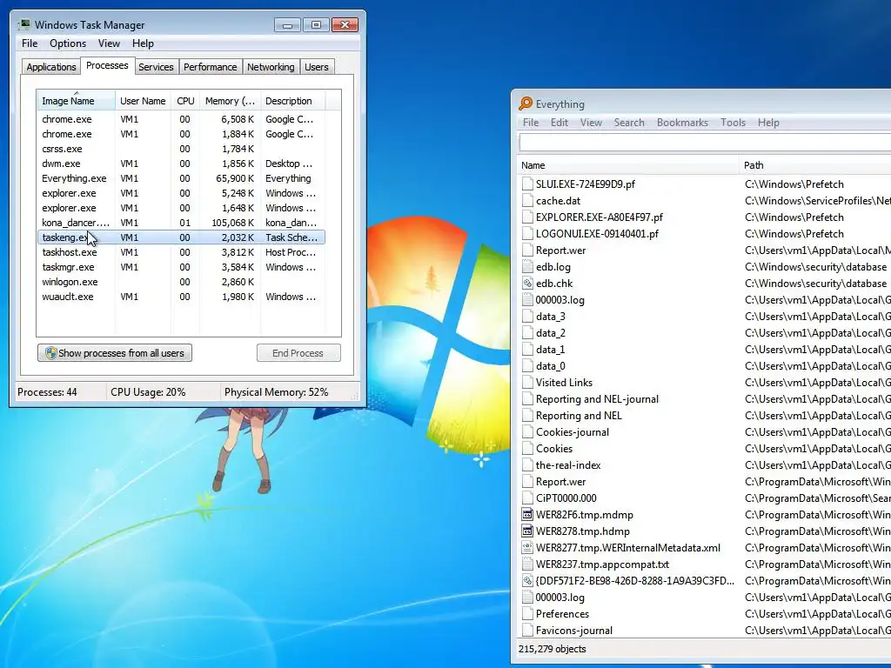Sort processes by Image Name column
This screenshot has height=668, width=891.
pyautogui.click(x=77, y=101)
